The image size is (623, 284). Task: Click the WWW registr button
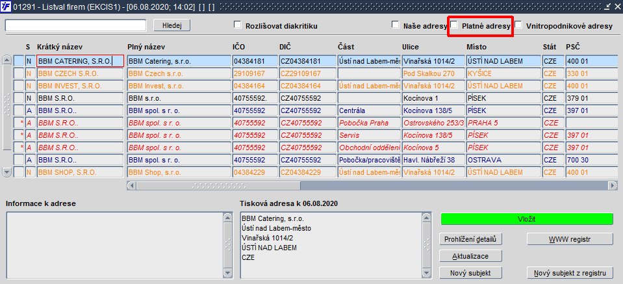click(570, 239)
